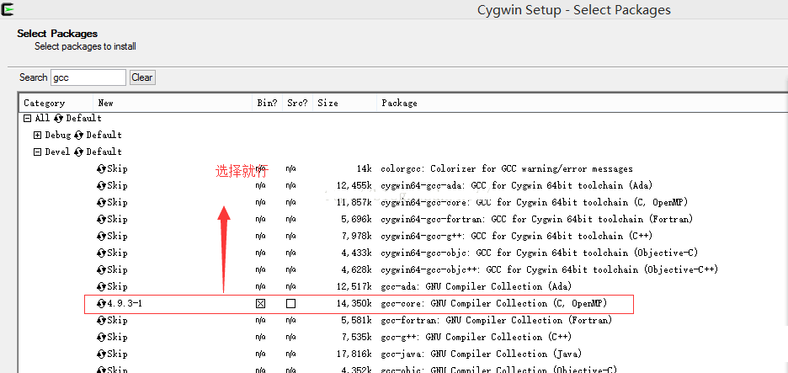Collapse the Devel category

(x=37, y=152)
